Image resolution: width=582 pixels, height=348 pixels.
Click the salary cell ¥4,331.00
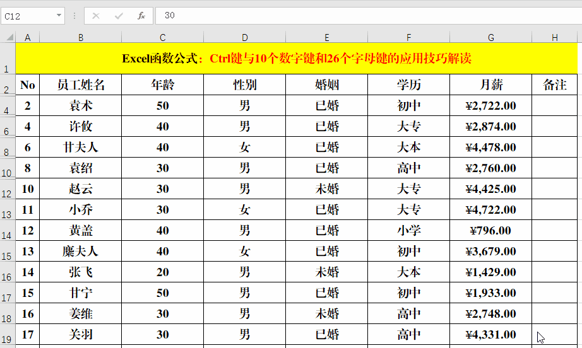pyautogui.click(x=490, y=334)
